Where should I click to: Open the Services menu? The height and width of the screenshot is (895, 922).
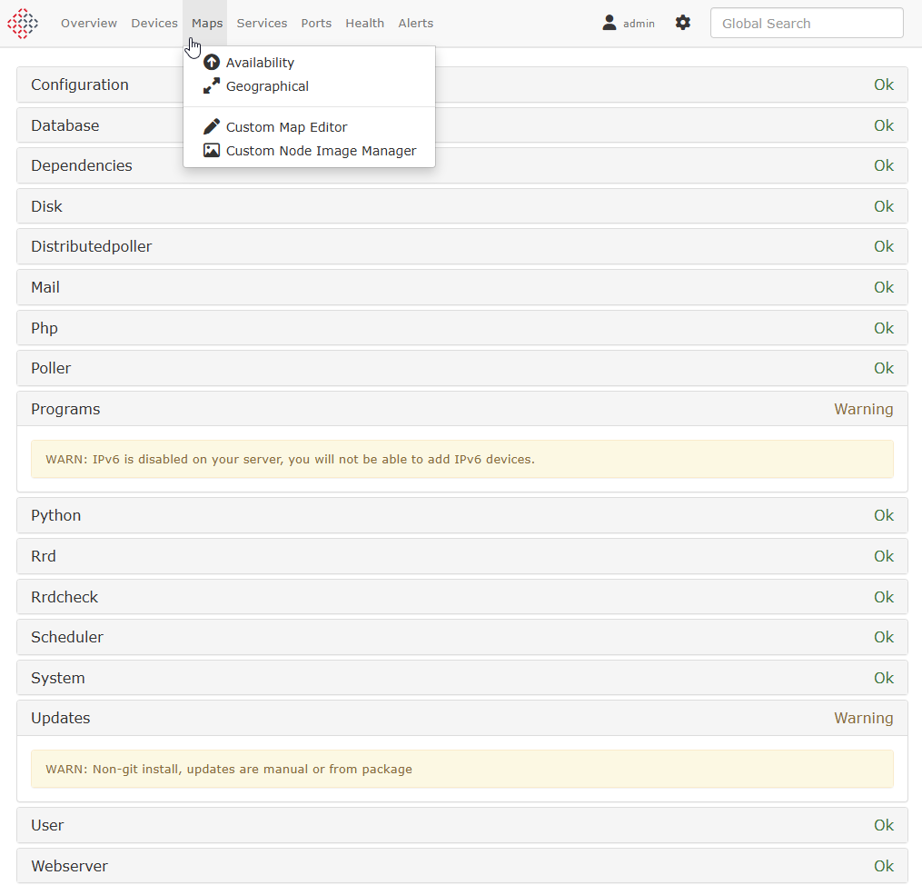tap(262, 24)
